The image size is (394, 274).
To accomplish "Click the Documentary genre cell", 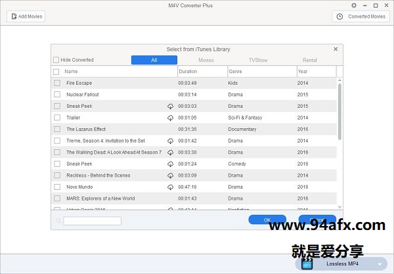I will click(x=242, y=129).
